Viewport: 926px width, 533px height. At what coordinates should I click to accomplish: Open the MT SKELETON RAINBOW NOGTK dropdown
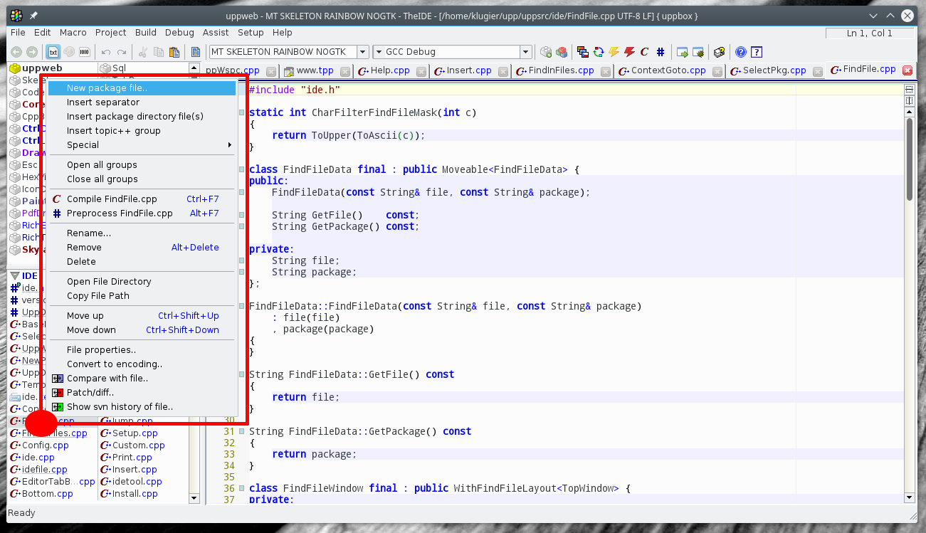coord(362,52)
